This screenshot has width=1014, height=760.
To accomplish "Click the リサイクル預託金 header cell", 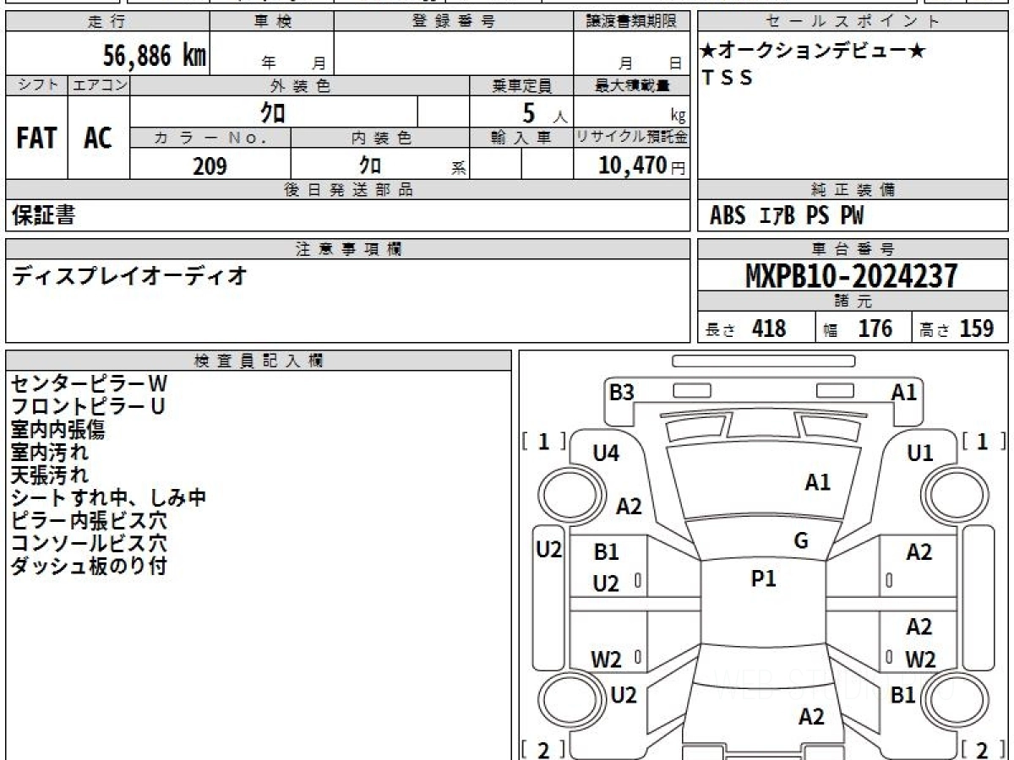I will (631, 138).
